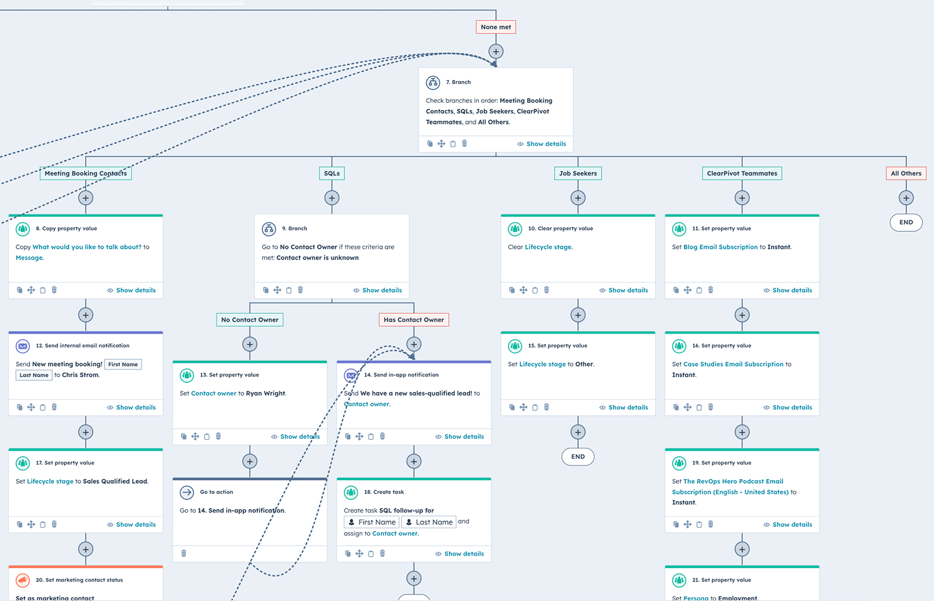The height and width of the screenshot is (601, 934).
Task: Clone the 15. Set property value action
Action: pos(512,407)
